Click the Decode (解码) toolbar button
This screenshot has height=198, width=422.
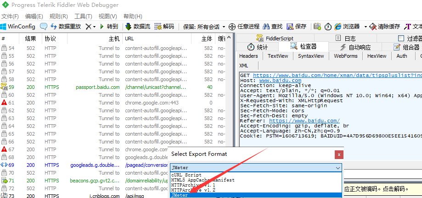[164, 26]
